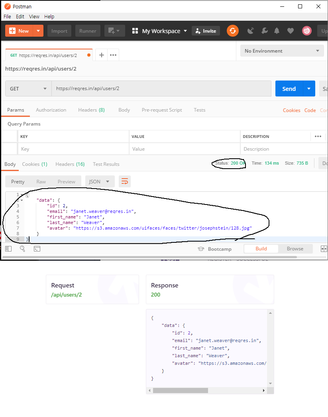Open tab options three-dots menu
Screen dimensions: 328x417
click(113, 55)
